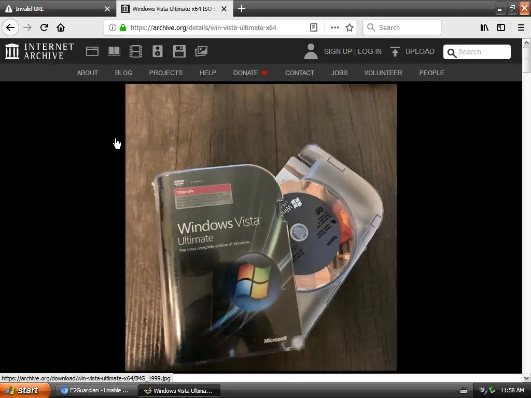Open the Firefox hamburger menu
The height and width of the screenshot is (398, 531).
[521, 27]
